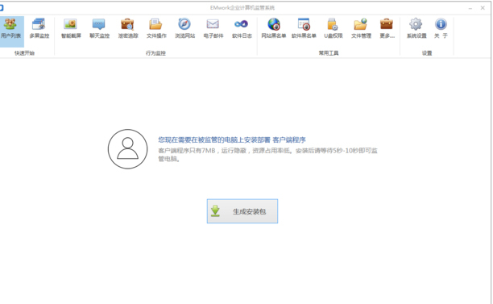Image resolution: width=493 pixels, height=304 pixels.
Task: Open 文件操作 file operations
Action: [x=156, y=29]
